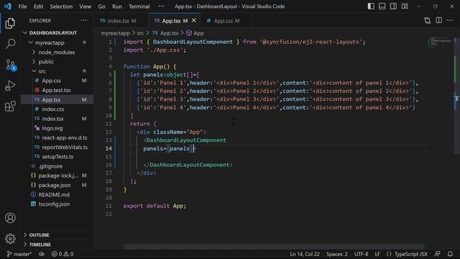Open the Selection menu
Screen dimensions: 460x259
pos(61,6)
